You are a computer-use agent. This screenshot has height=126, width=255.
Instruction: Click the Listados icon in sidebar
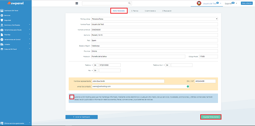click(x=2, y=44)
